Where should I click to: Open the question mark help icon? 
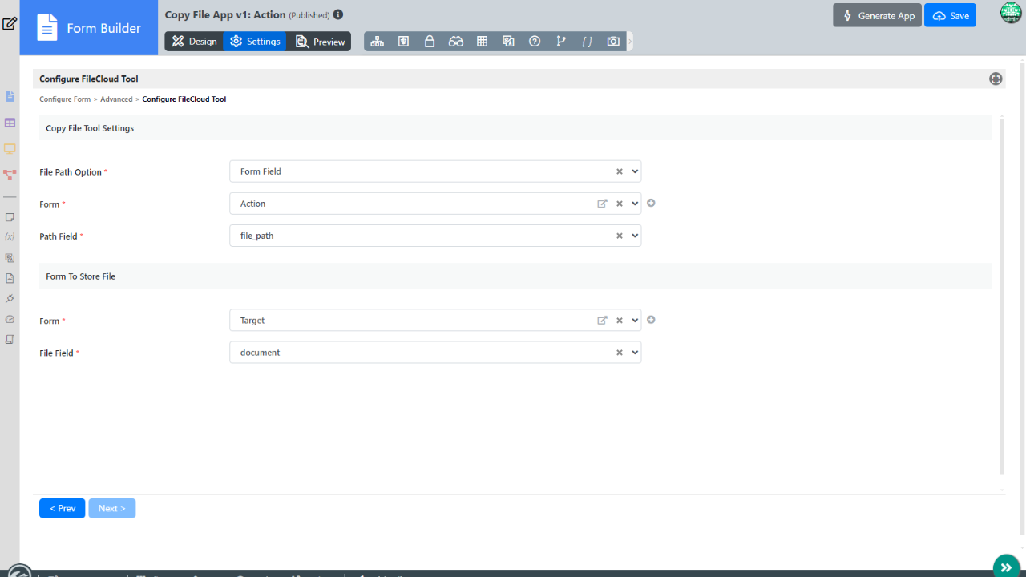535,42
